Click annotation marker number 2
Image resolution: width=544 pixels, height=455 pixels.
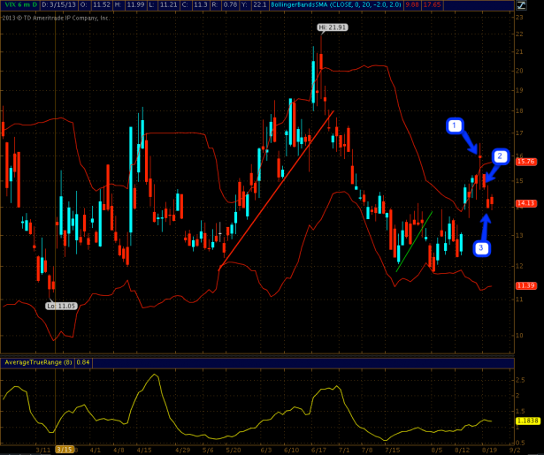(500, 156)
